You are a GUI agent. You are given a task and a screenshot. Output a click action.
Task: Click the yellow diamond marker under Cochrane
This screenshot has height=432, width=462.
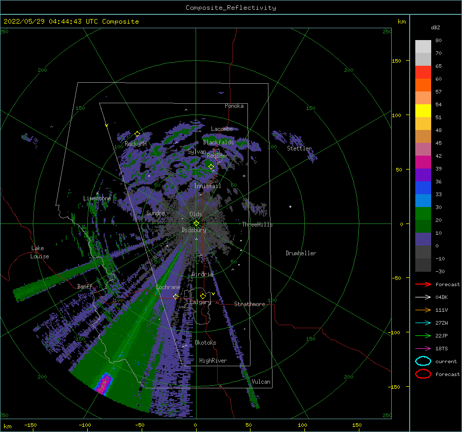176,296
